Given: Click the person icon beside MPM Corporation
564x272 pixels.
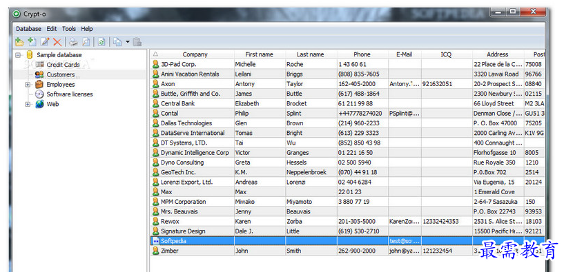Looking at the screenshot, I should [x=155, y=201].
